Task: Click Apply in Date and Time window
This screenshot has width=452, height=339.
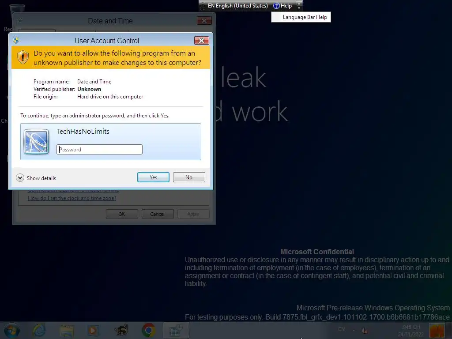Action: 193,214
